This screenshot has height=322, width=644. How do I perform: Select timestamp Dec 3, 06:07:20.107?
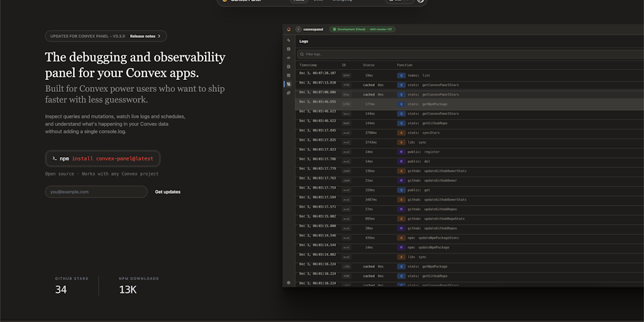tap(318, 73)
